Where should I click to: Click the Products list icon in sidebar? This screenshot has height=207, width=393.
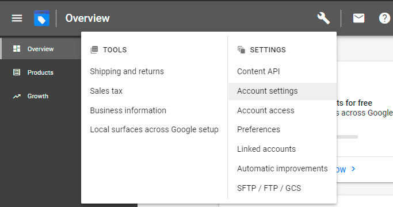[x=17, y=72]
